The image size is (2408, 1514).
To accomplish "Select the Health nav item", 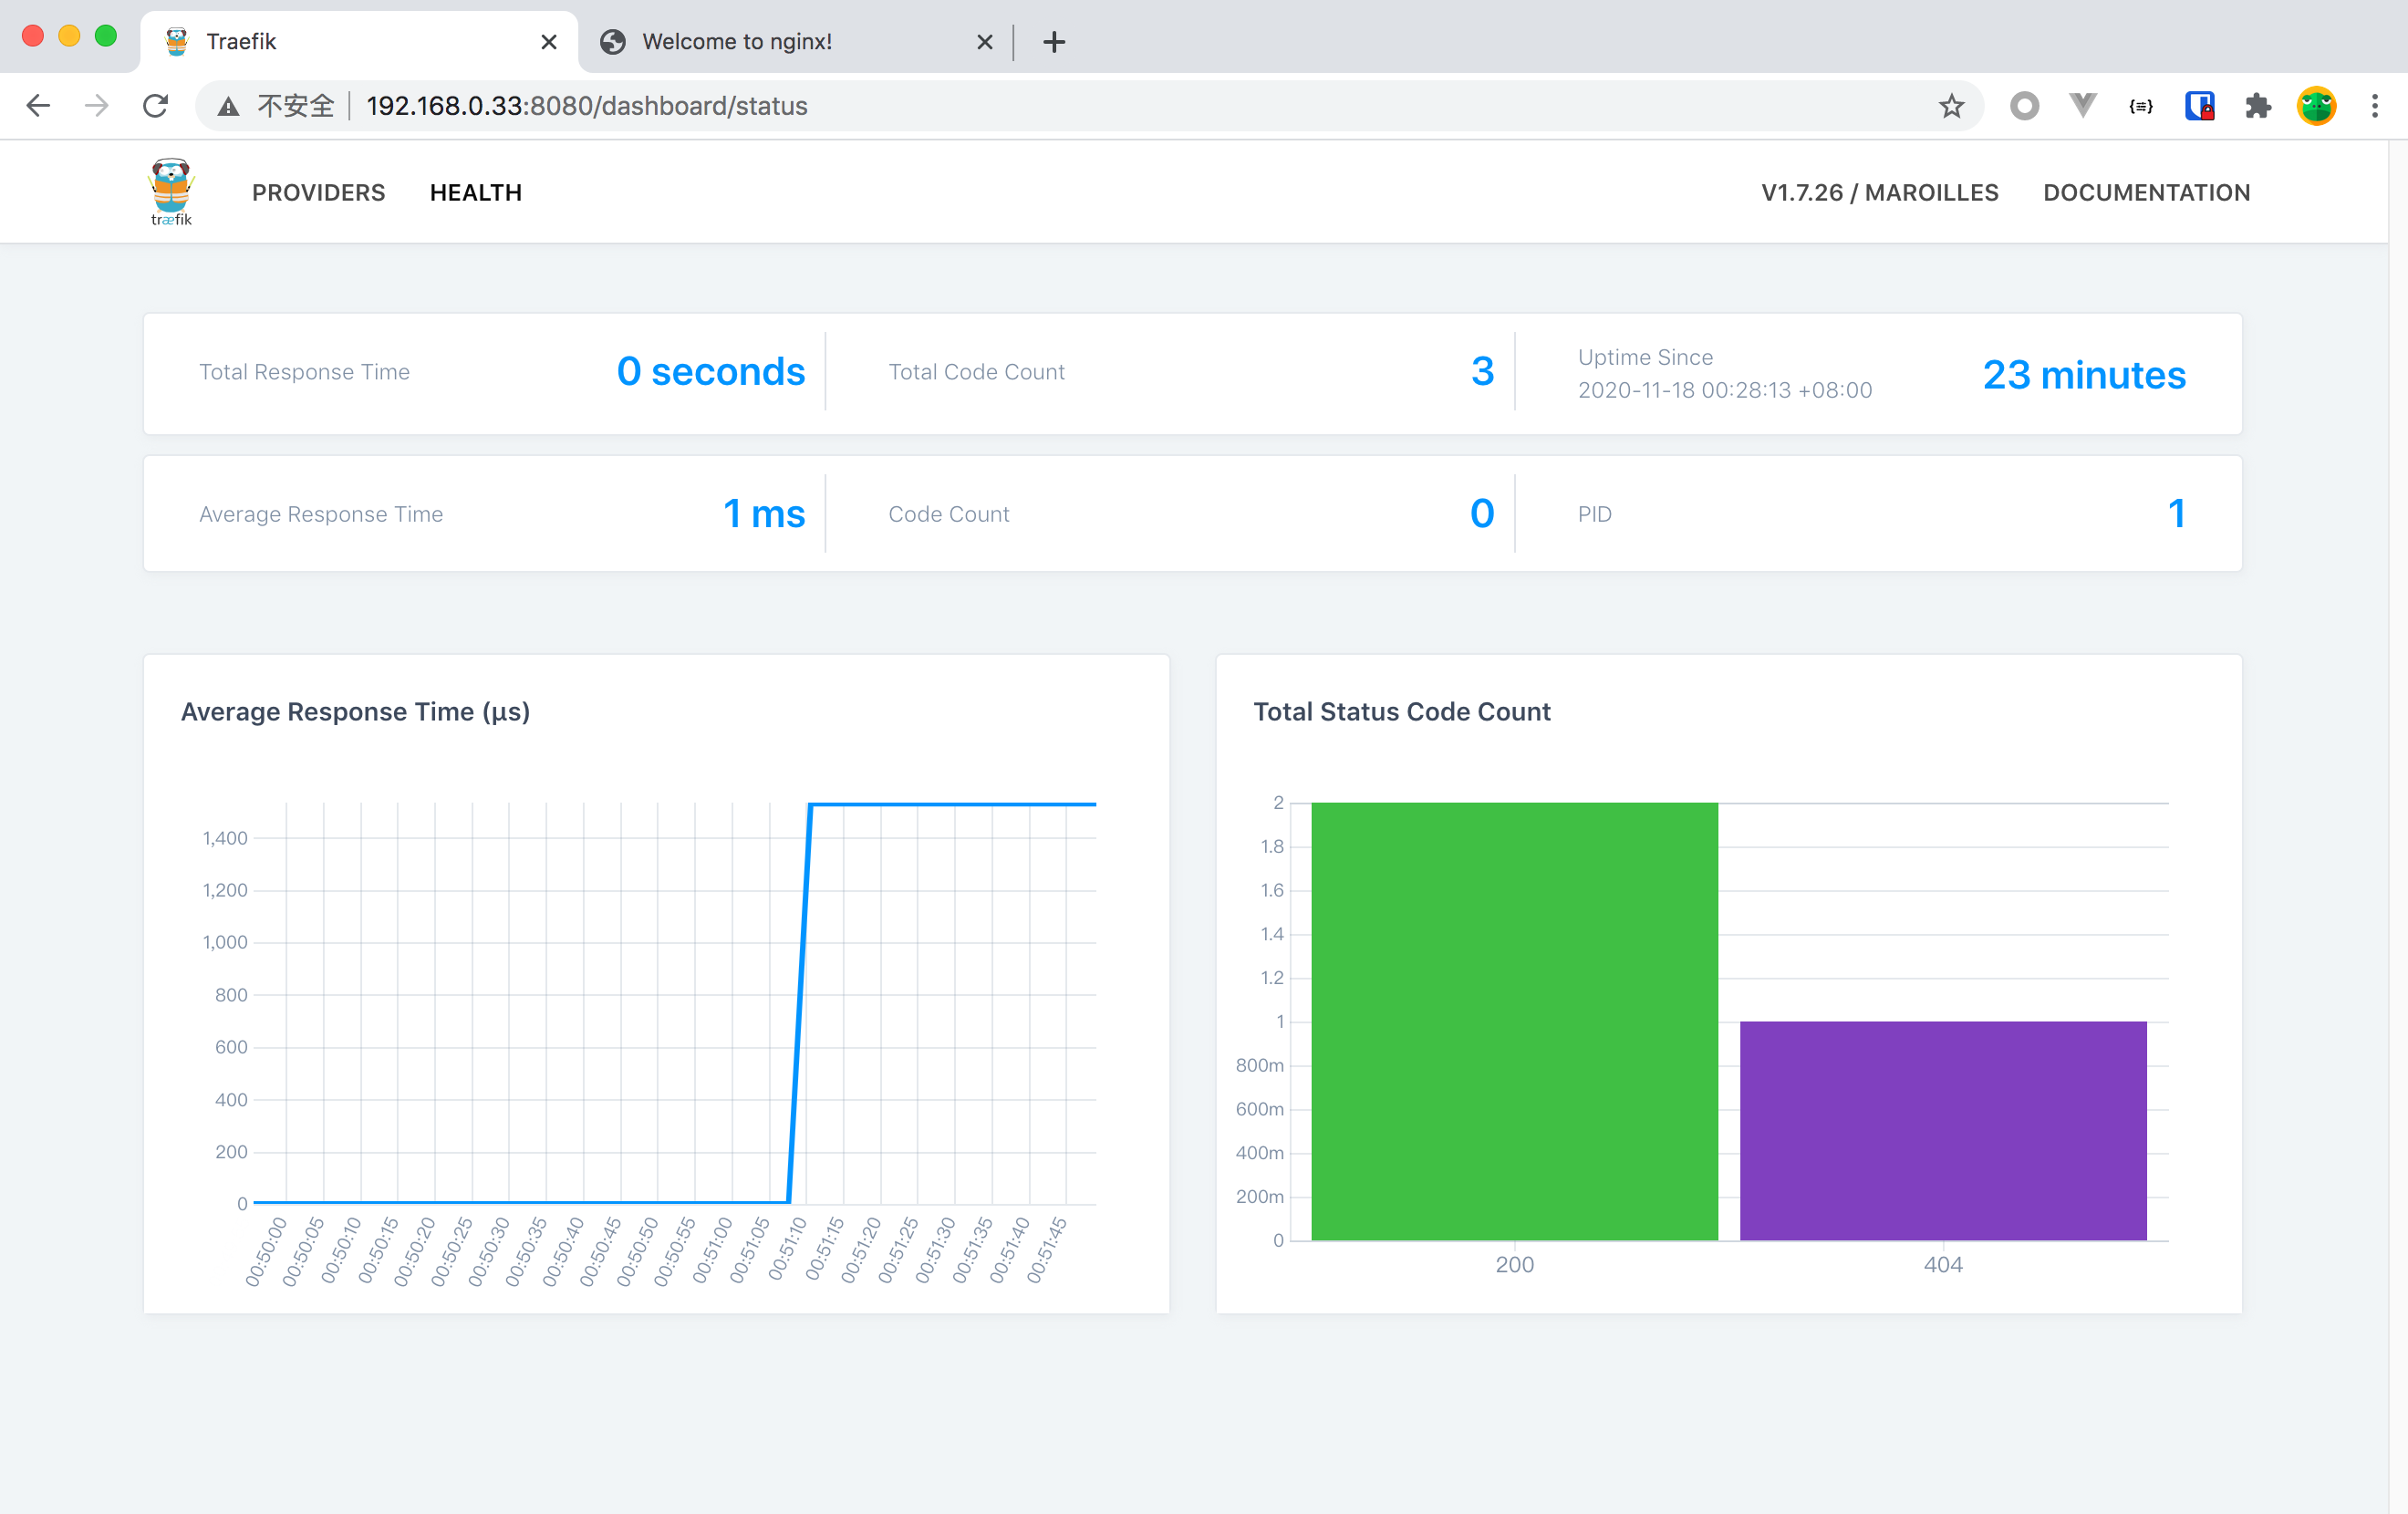I will coord(475,192).
